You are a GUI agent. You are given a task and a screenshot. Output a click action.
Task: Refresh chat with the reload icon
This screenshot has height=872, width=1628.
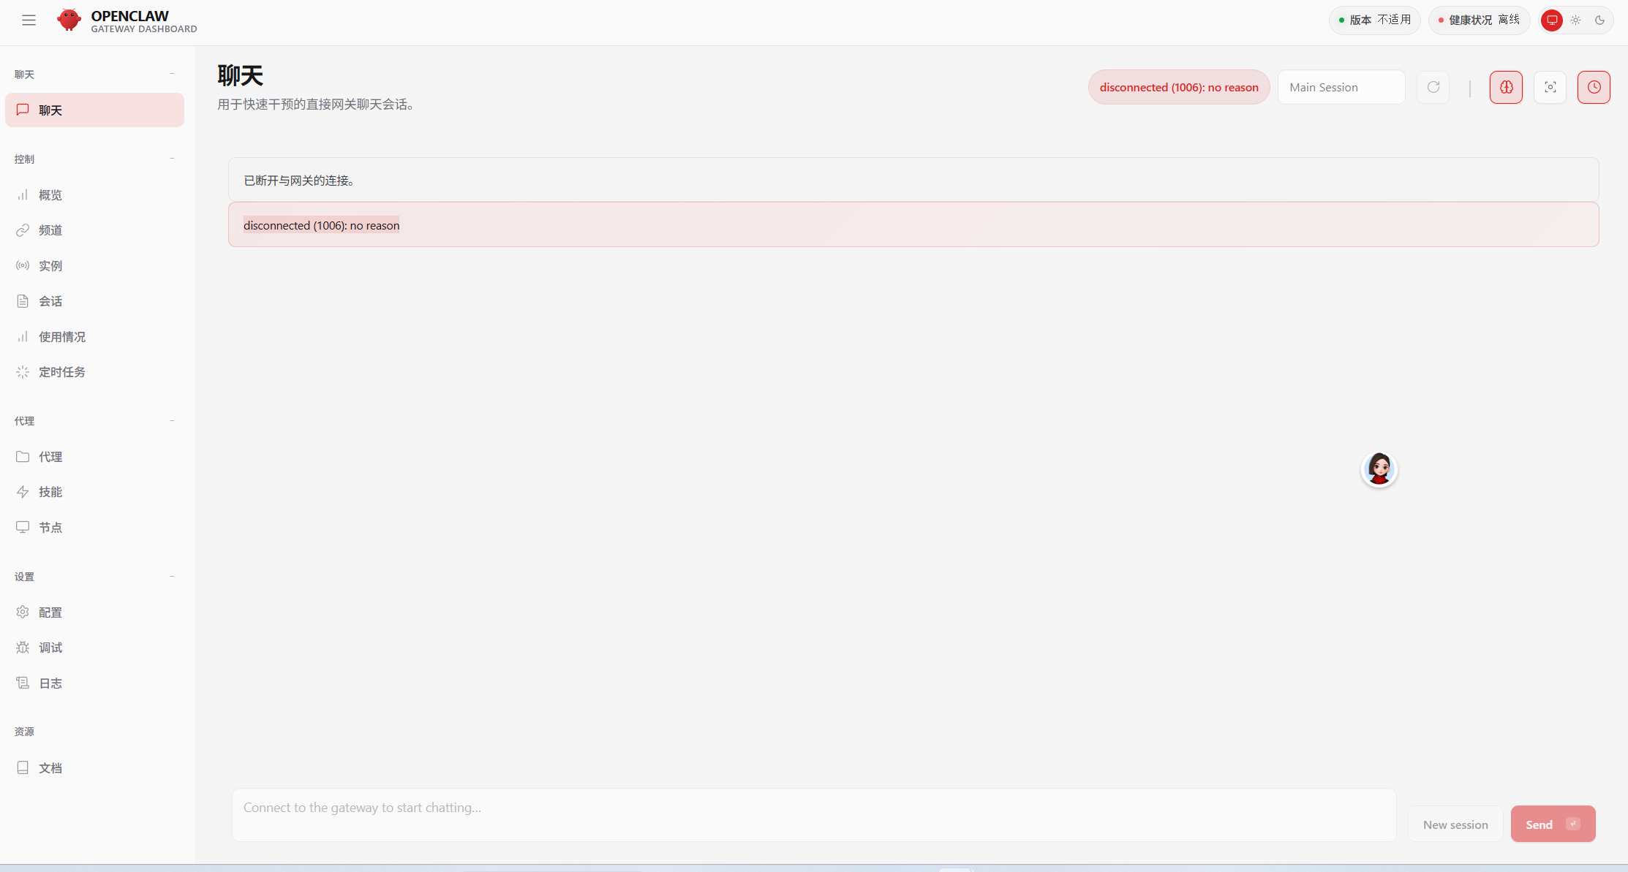[x=1433, y=87]
